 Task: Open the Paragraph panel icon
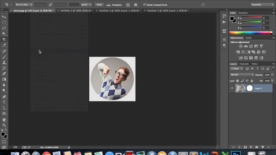click(224, 46)
